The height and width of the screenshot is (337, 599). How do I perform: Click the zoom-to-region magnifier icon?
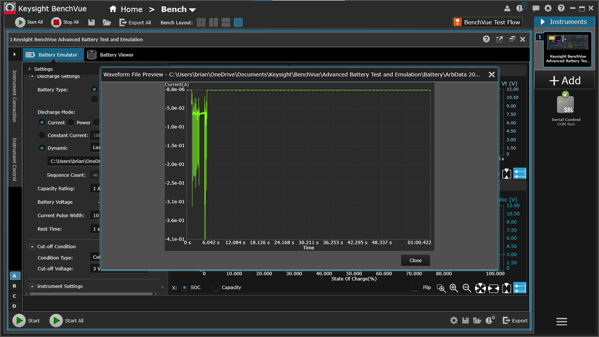tap(441, 288)
